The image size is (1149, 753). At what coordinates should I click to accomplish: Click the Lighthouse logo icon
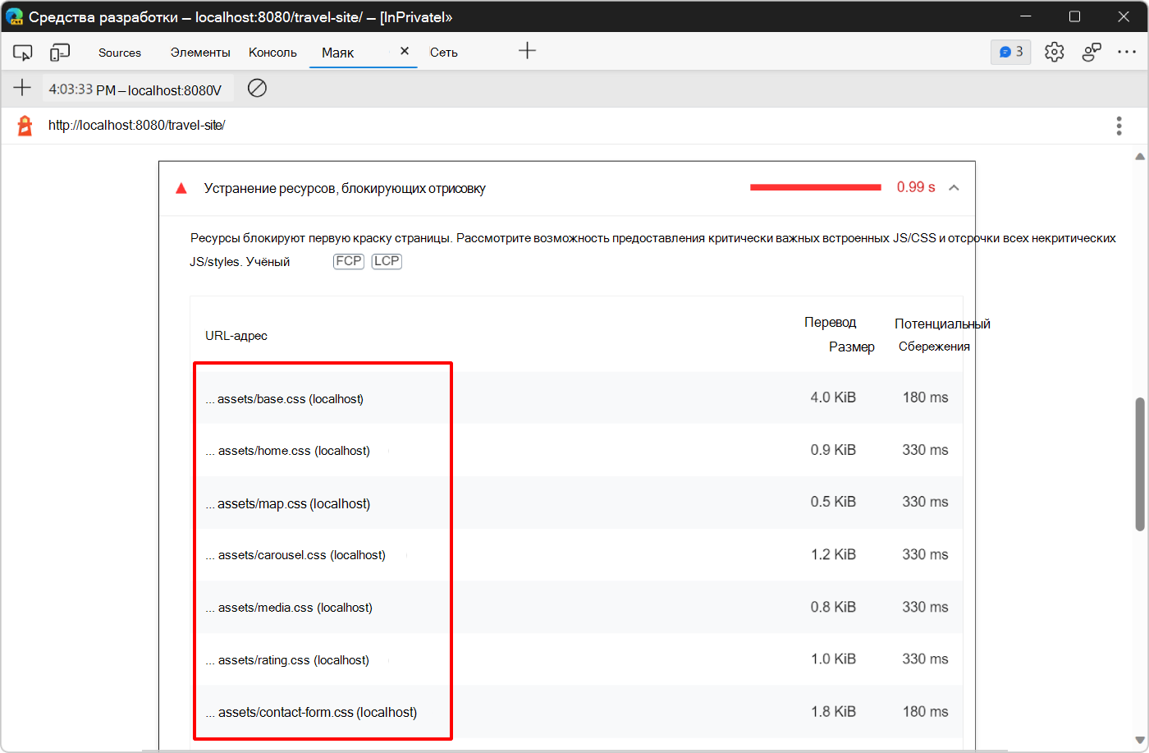click(25, 126)
